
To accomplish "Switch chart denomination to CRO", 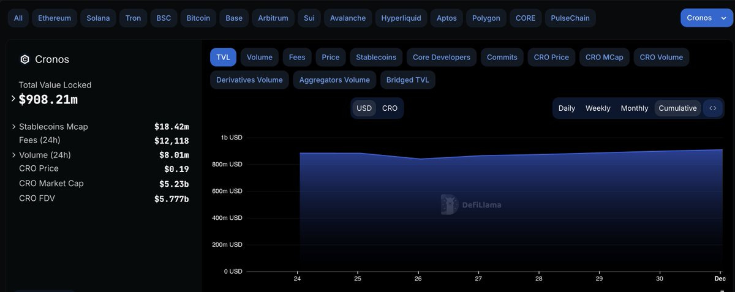I will click(x=390, y=108).
